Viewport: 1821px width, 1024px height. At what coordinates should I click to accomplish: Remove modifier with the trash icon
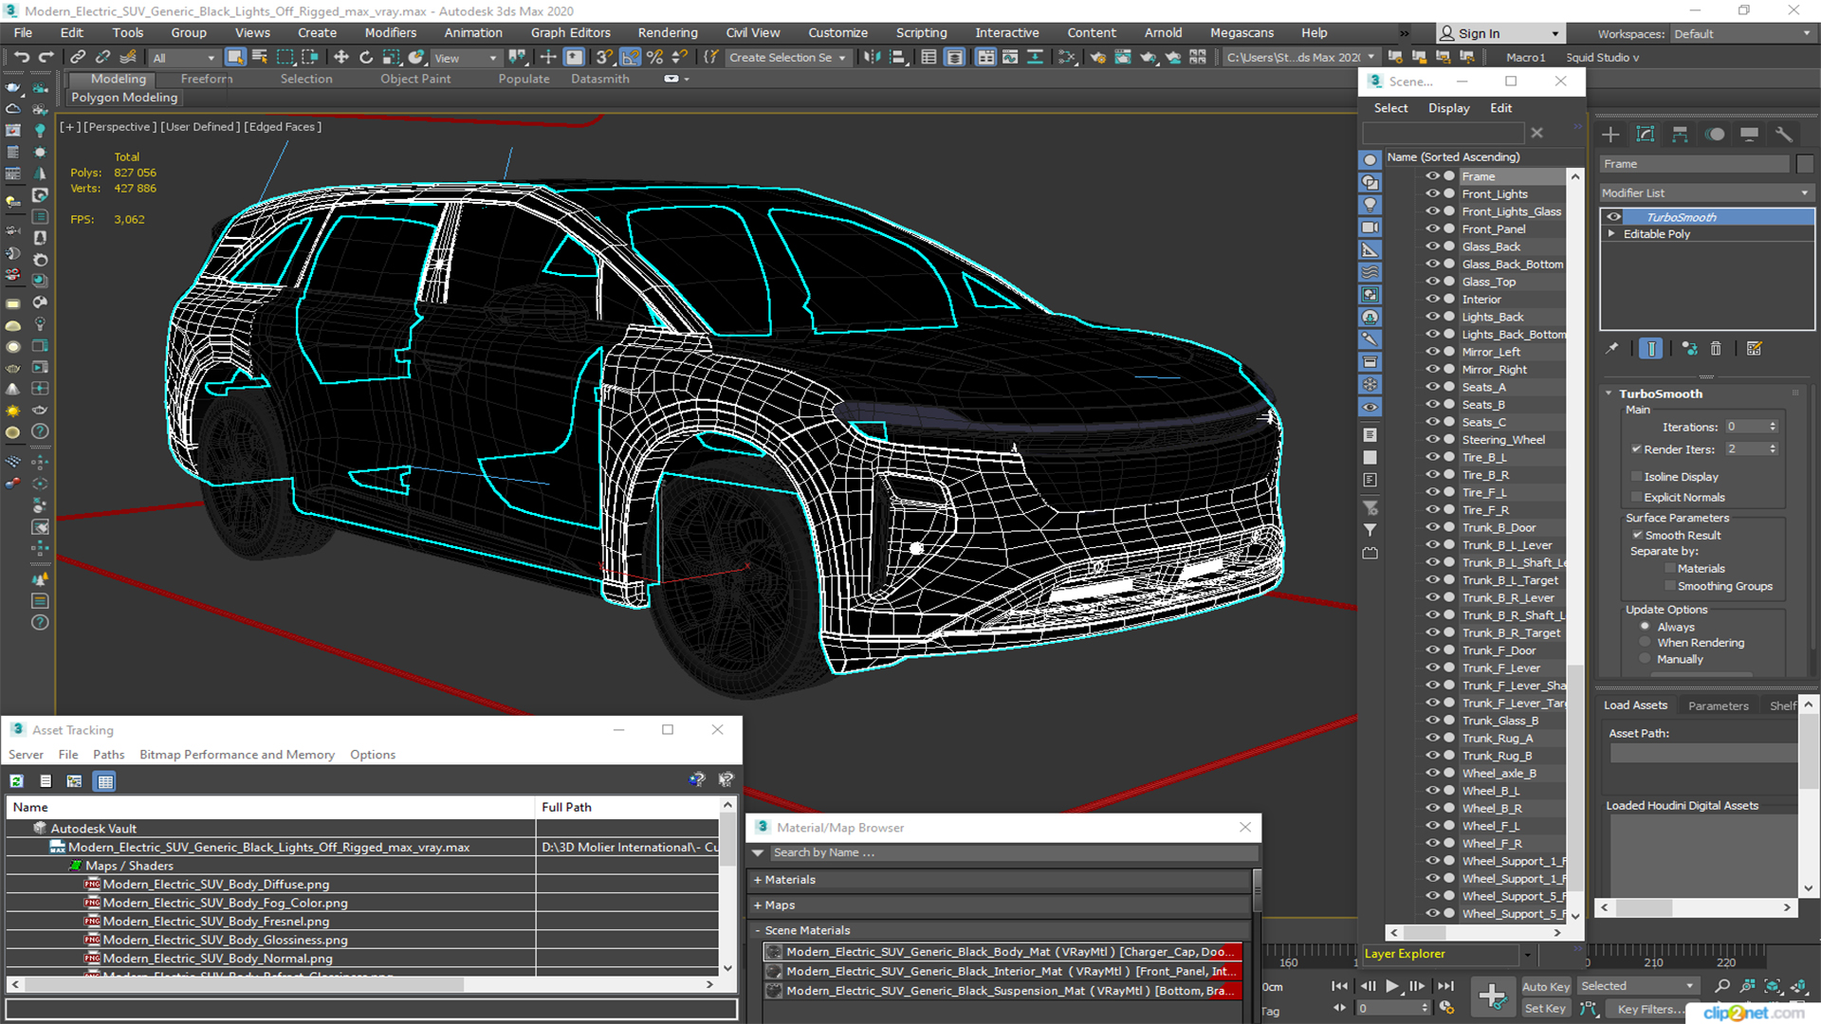[x=1716, y=349]
